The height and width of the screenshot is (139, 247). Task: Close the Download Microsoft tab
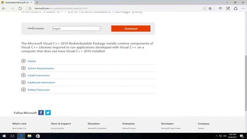point(32,3)
